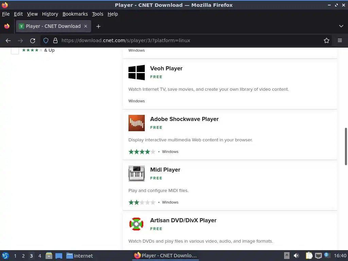
Task: Click the Midi Player two-star rating
Action: pos(142,203)
